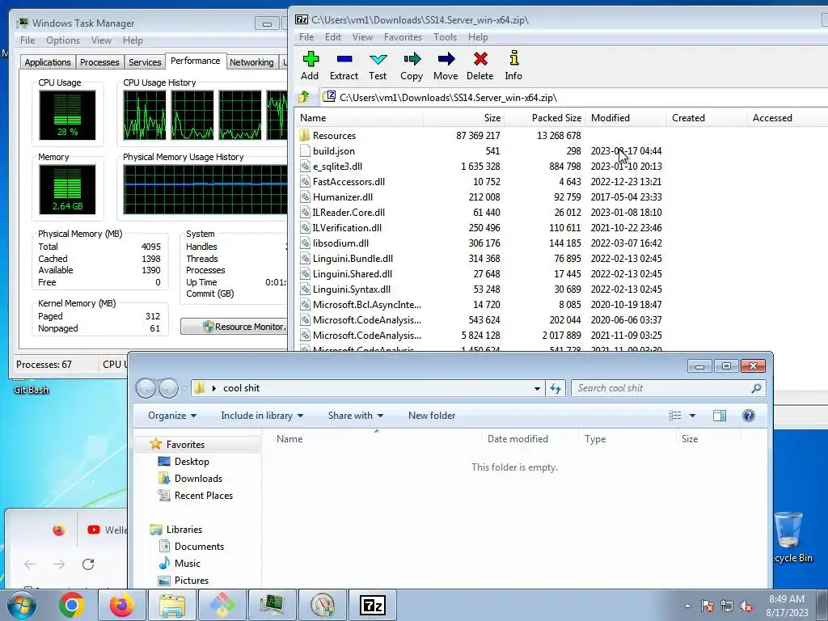Sort 7-Zip list by Name column

tap(359, 118)
